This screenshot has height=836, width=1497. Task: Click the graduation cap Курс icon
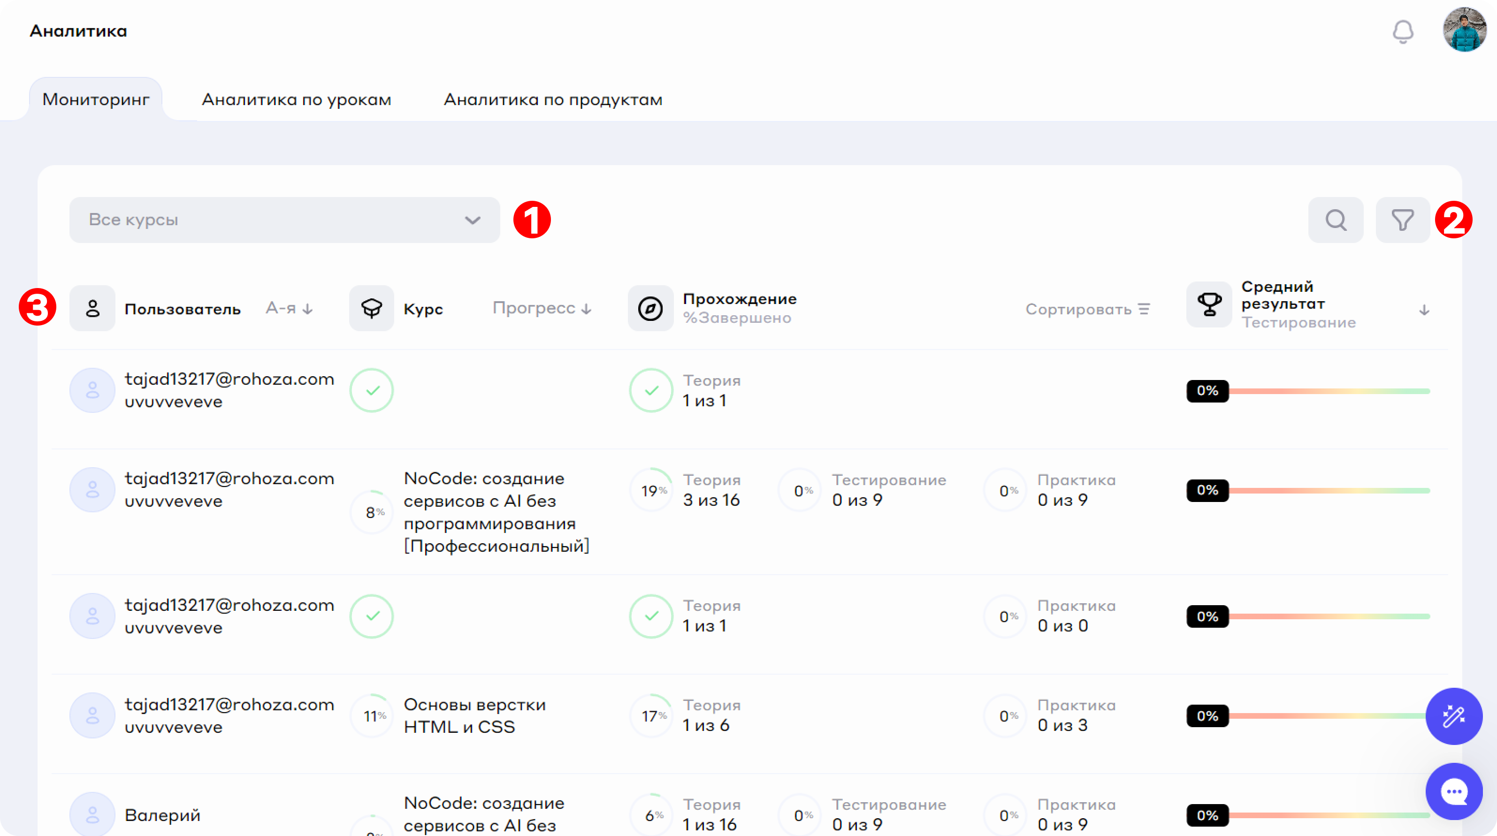tap(371, 309)
